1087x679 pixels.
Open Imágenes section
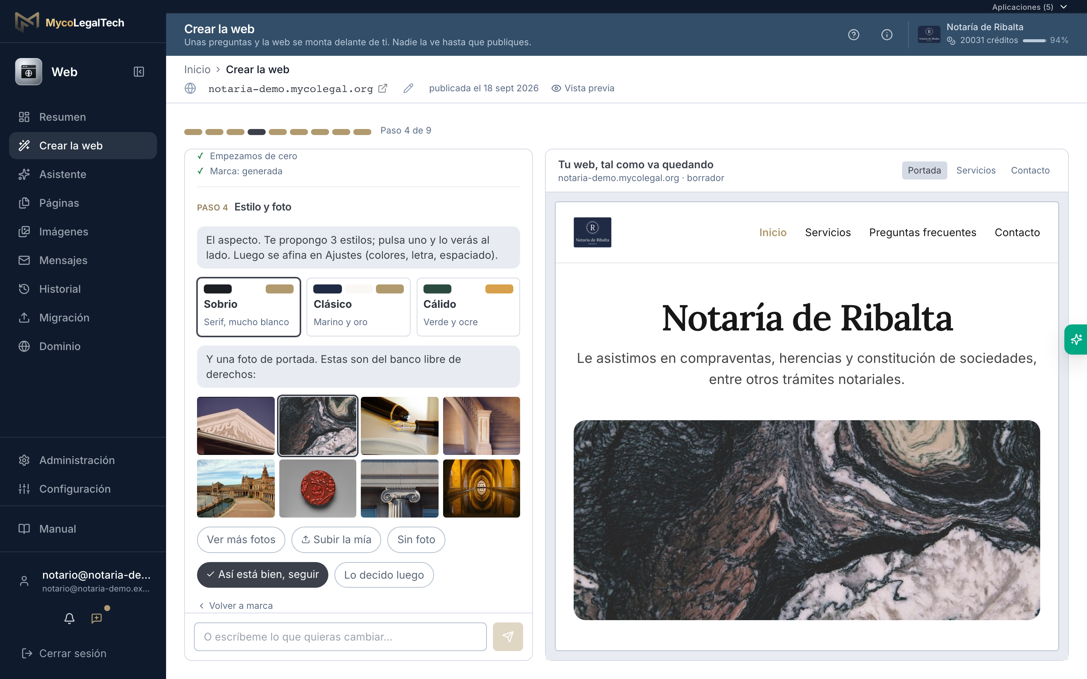tap(83, 232)
